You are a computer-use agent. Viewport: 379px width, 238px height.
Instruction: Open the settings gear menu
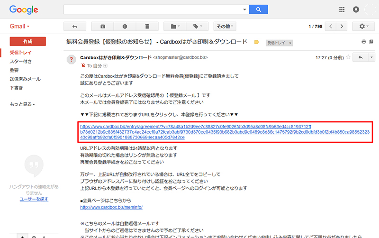pyautogui.click(x=363, y=27)
